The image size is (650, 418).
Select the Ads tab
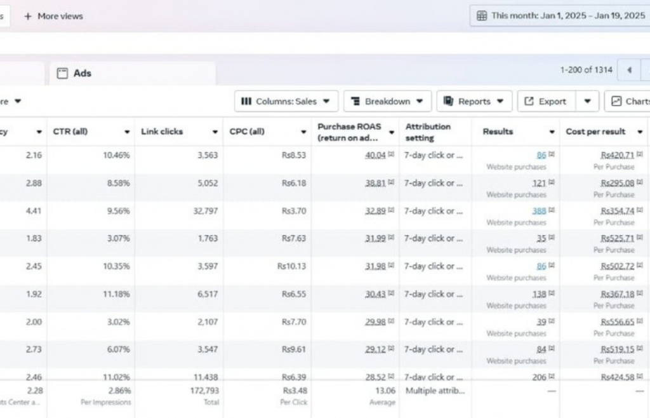133,74
